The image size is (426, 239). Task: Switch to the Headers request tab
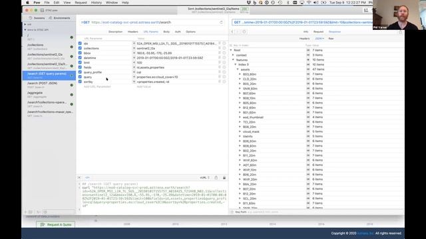coord(133,32)
